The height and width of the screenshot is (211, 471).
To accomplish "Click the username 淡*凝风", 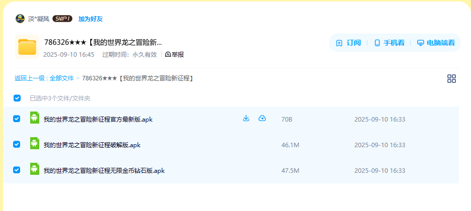I will tap(38, 19).
